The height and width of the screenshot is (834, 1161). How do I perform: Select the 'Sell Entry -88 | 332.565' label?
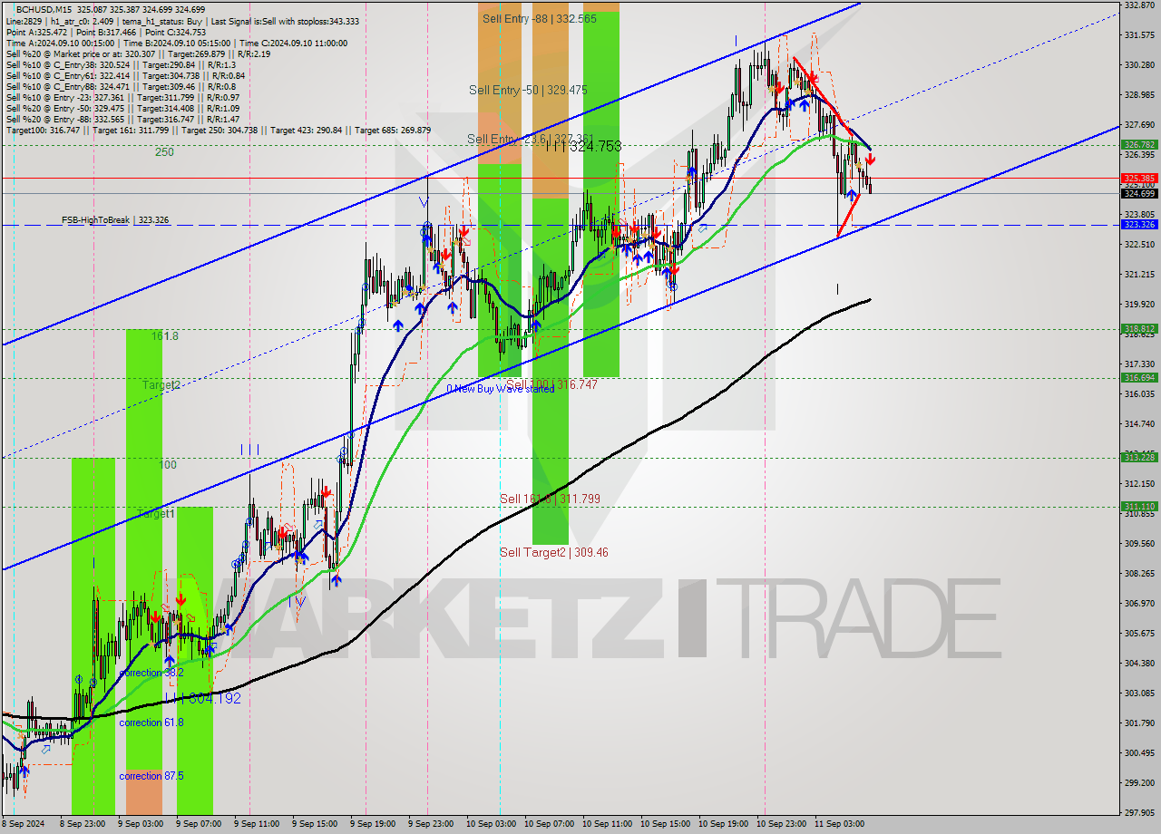(539, 18)
